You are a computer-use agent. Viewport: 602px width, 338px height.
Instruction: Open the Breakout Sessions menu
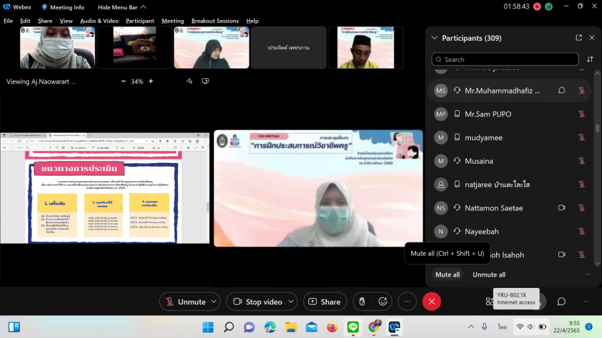click(215, 21)
